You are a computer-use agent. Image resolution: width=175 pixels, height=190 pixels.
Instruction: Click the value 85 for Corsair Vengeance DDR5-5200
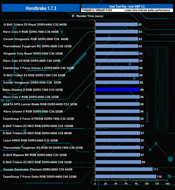[x=141, y=82]
